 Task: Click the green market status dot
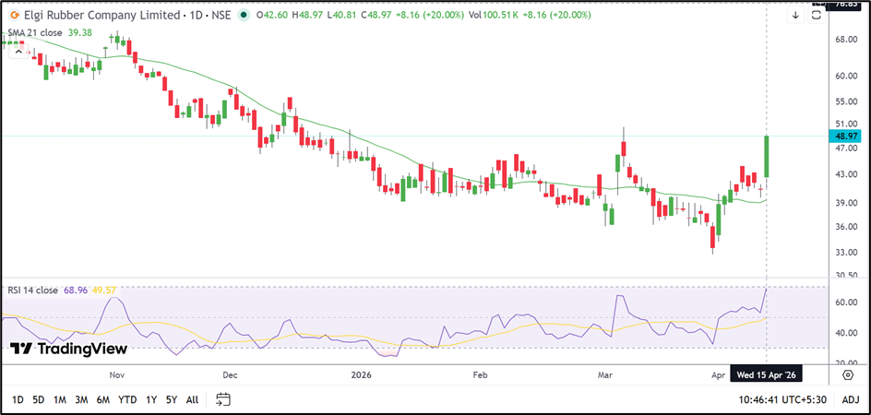(243, 16)
